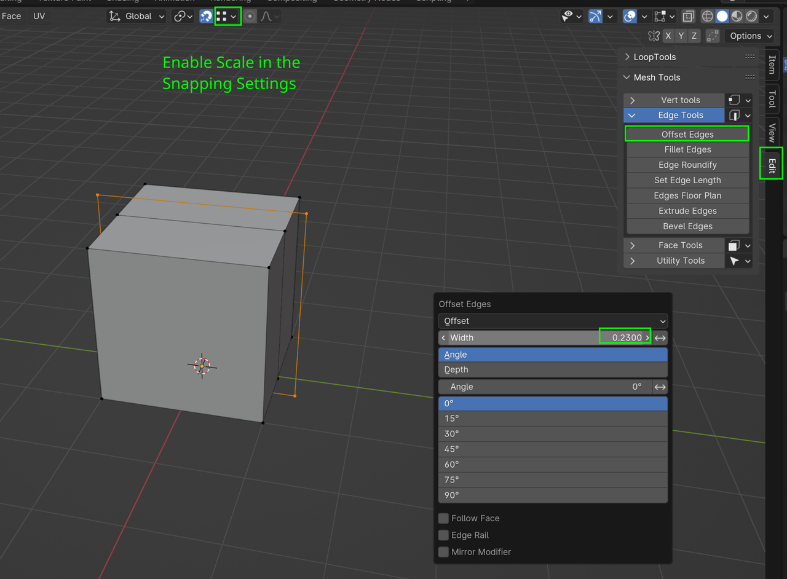Open the Face menu
Image resolution: width=787 pixels, height=579 pixels.
click(11, 16)
